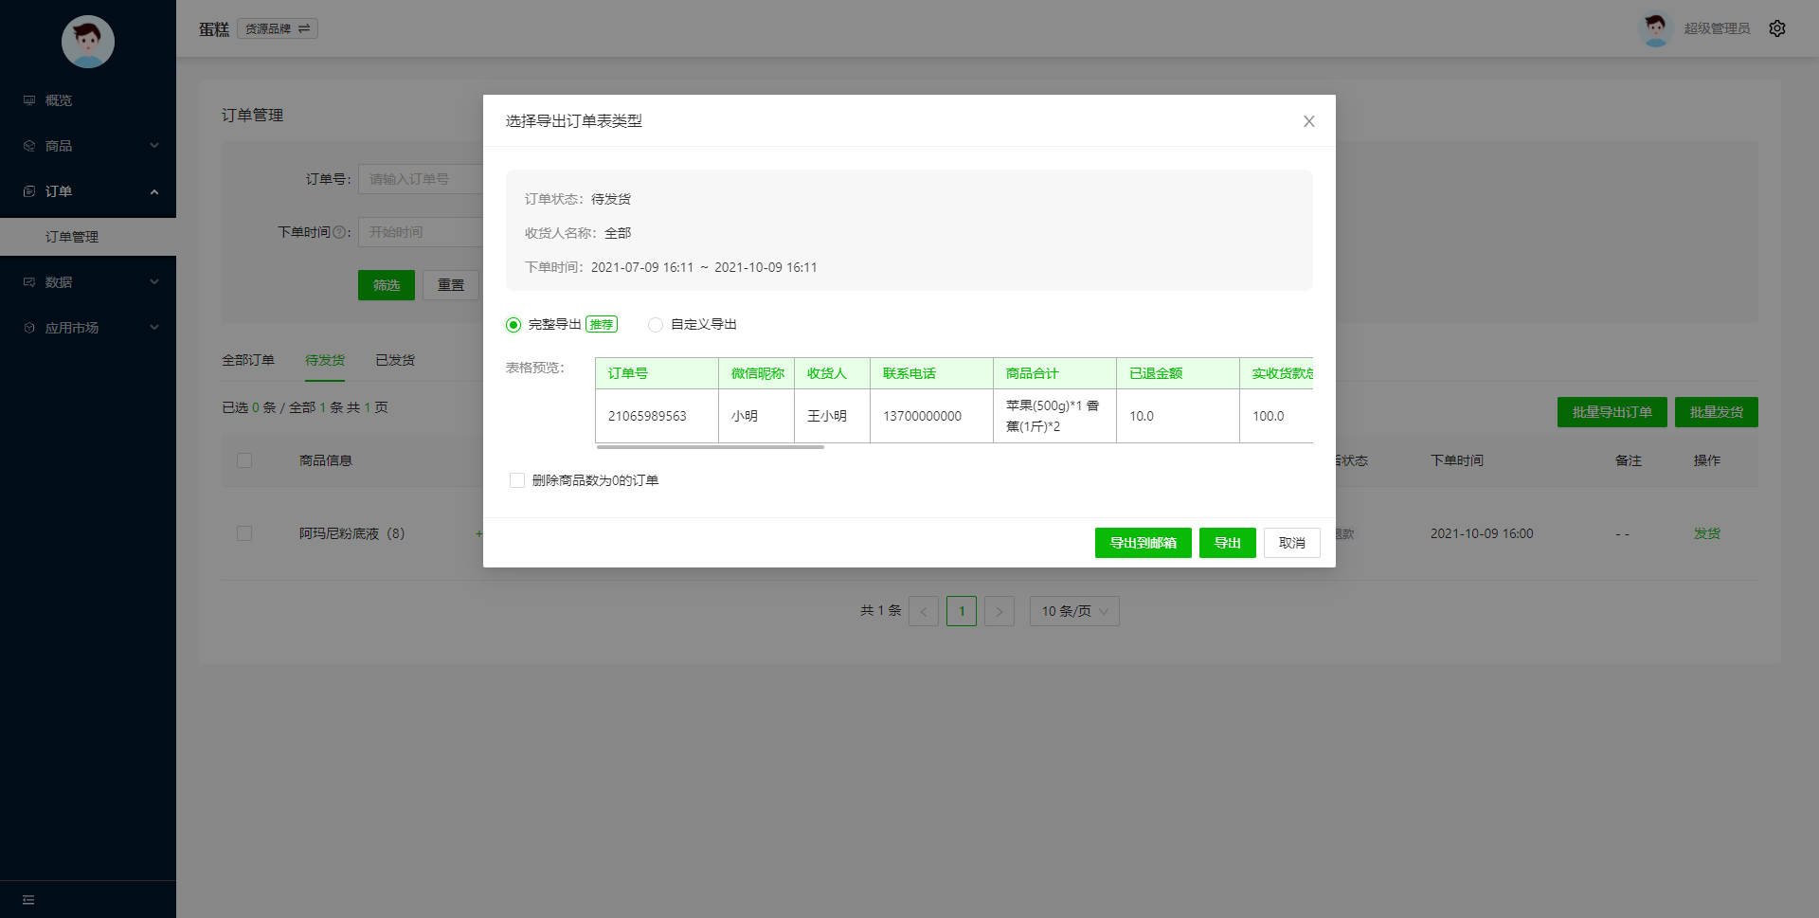Click the 商品合计 column header
The image size is (1819, 918).
coord(1054,373)
